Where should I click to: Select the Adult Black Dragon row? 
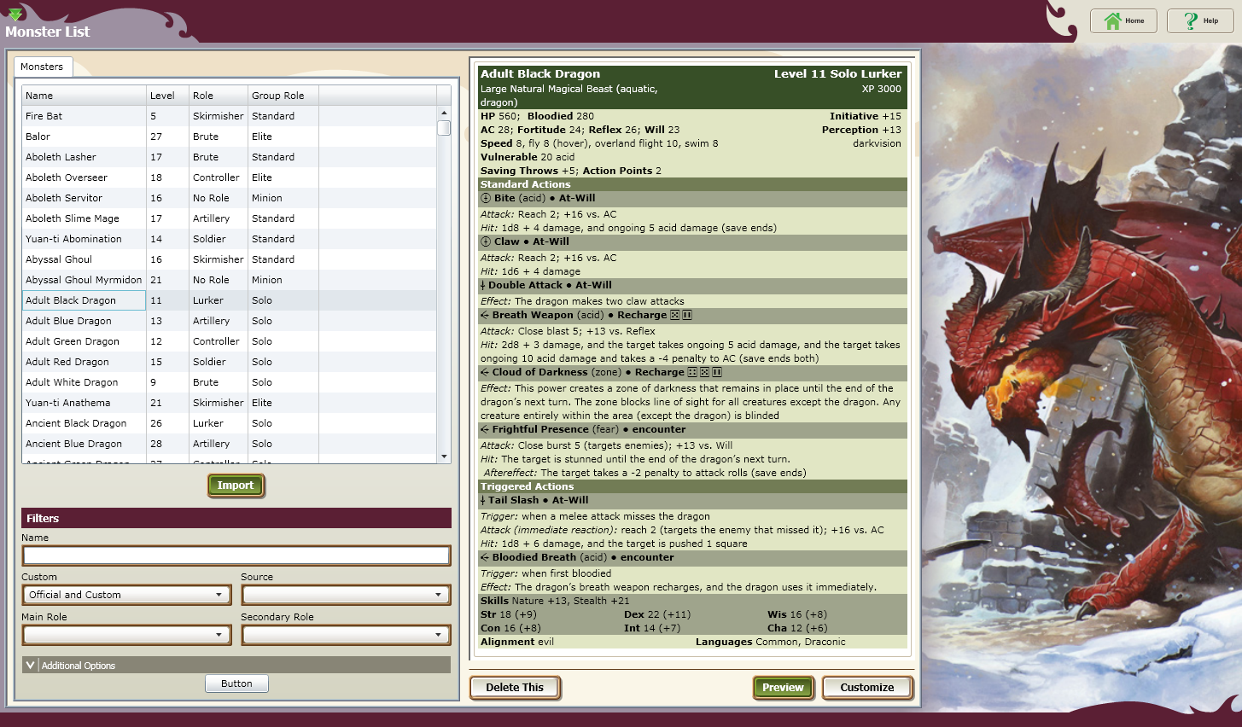pos(229,300)
